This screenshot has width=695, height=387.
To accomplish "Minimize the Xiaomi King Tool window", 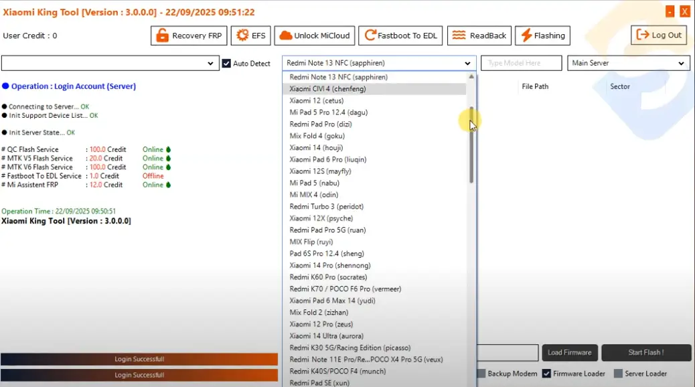I will coord(670,11).
